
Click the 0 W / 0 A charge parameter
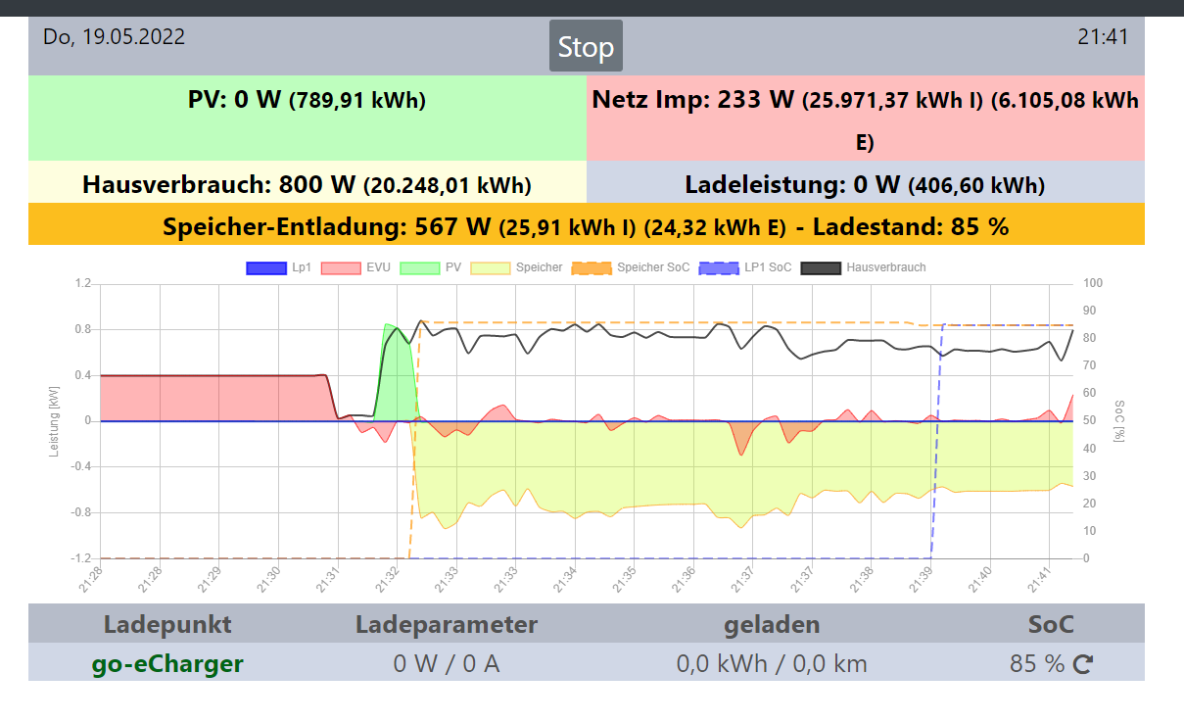[447, 664]
